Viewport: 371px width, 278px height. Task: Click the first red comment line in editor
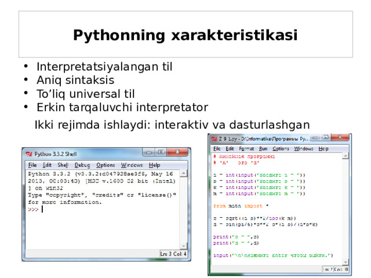pyautogui.click(x=244, y=156)
